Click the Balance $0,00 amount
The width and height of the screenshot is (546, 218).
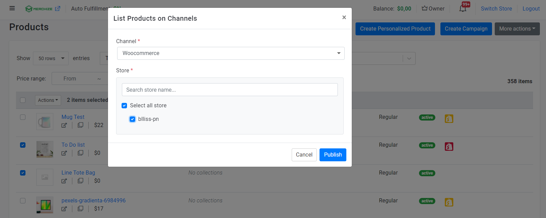coord(404,9)
